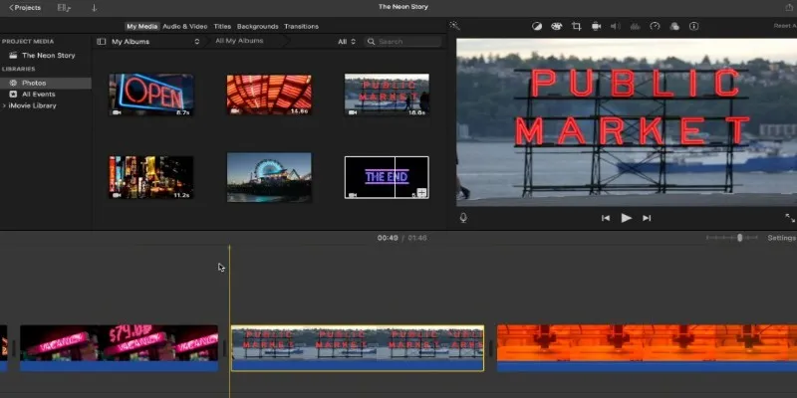Toggle the sidebar list view icon
The width and height of the screenshot is (797, 398).
coord(102,42)
